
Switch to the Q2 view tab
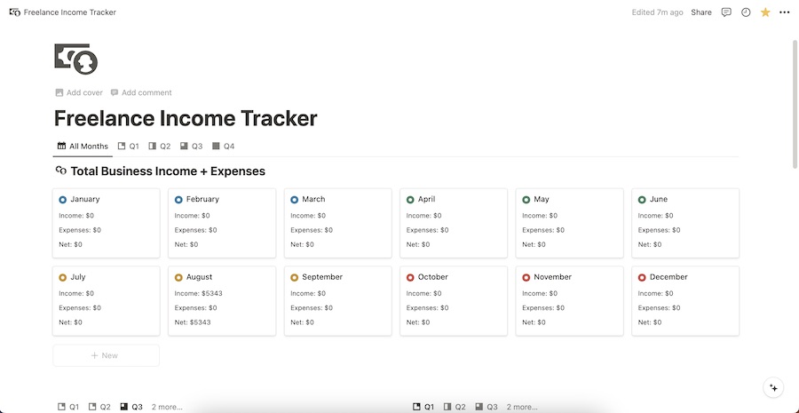(160, 147)
